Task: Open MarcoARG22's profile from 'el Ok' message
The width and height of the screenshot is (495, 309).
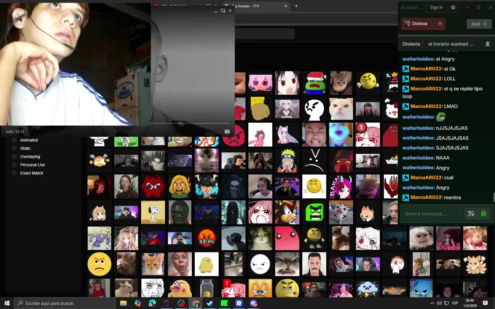Action: pyautogui.click(x=426, y=69)
